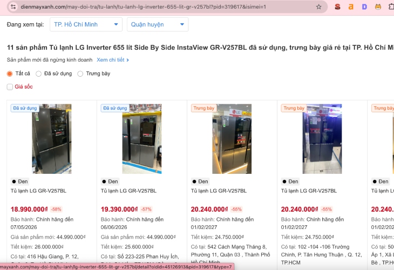Image resolution: width=394 pixels, height=270 pixels.
Task: Open the product title on the Cách Mạng Tháng 8 card
Action: coord(219,191)
